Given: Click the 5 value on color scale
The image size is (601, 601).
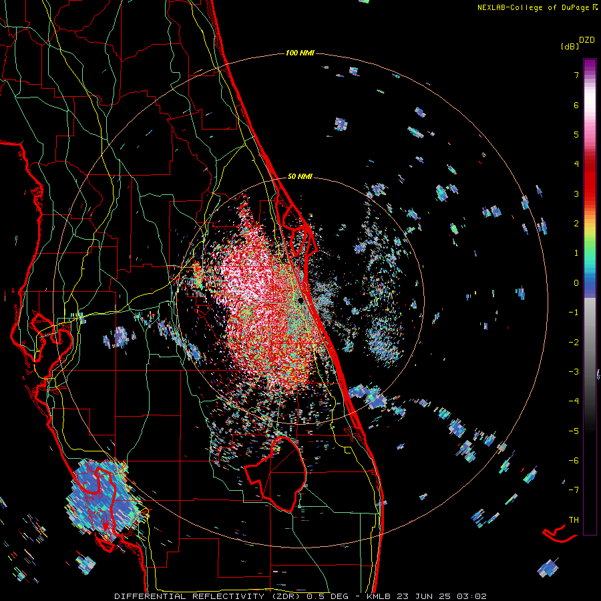Looking at the screenshot, I should point(576,134).
